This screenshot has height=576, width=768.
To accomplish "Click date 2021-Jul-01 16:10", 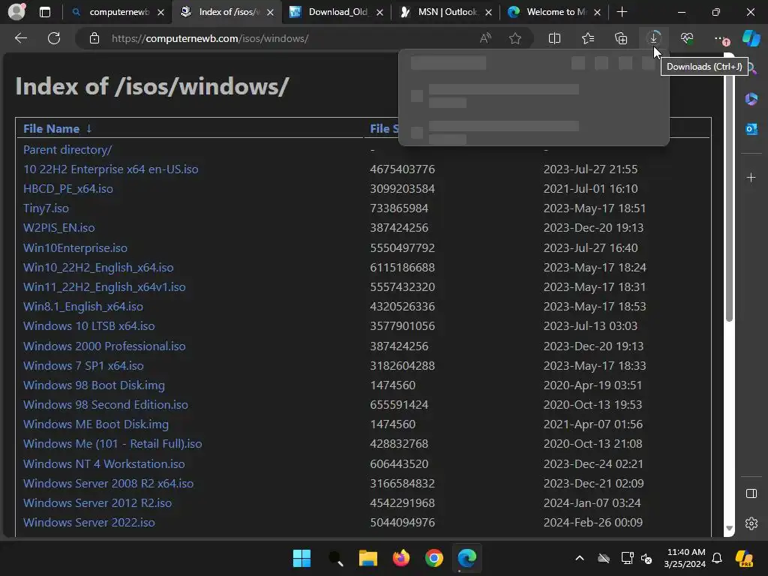I will click(590, 188).
